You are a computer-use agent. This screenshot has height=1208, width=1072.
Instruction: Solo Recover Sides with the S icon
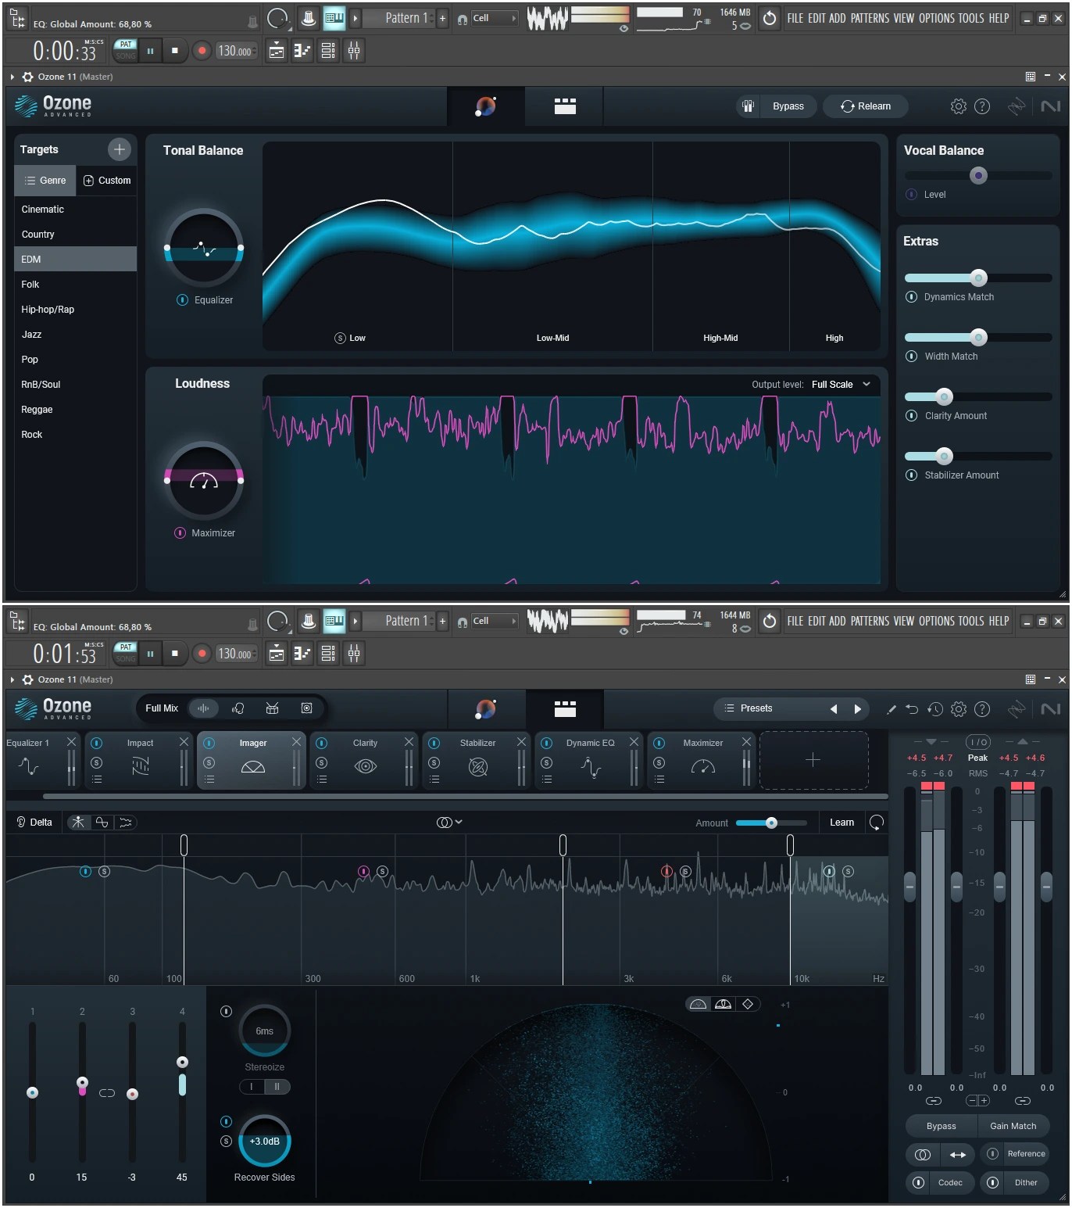pyautogui.click(x=227, y=1142)
